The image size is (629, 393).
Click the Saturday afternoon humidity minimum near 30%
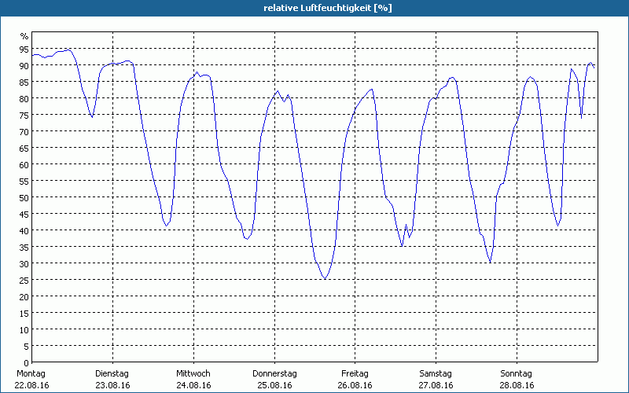pos(490,263)
